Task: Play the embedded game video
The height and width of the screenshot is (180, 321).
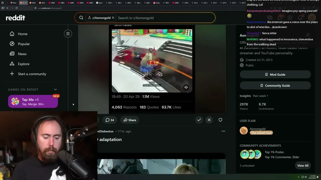Action: pyautogui.click(x=152, y=61)
